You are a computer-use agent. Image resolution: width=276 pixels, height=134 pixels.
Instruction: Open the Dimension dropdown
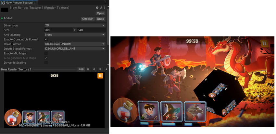[75, 25]
